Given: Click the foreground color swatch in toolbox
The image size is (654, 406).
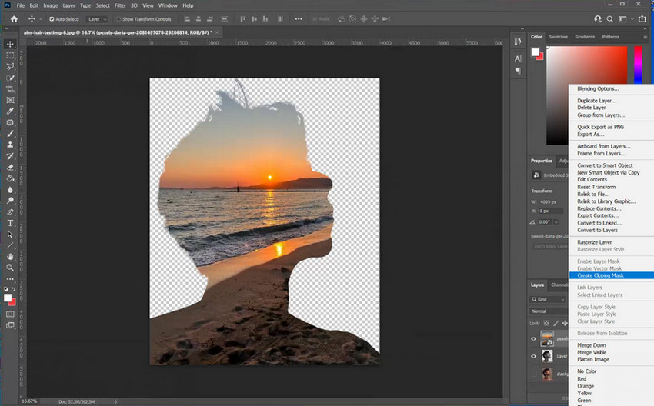Looking at the screenshot, I should (8, 298).
